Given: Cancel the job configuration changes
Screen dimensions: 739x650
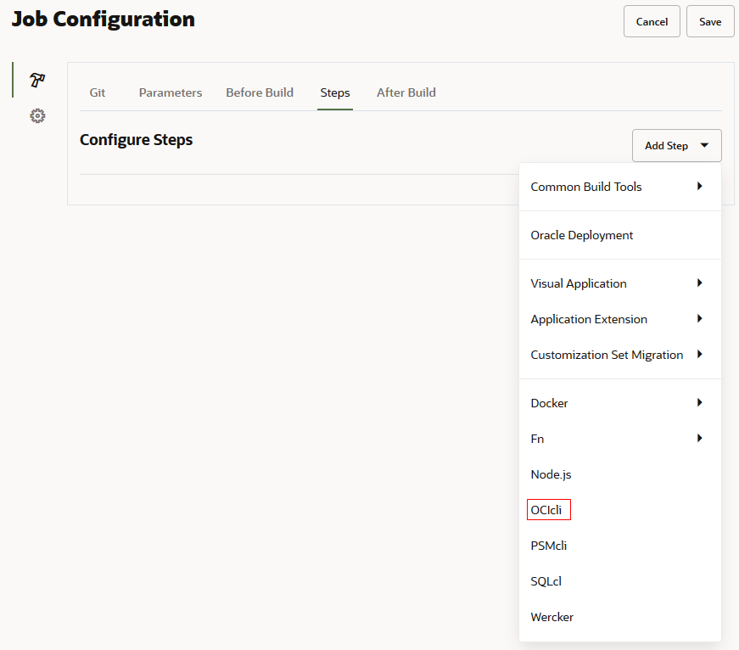Looking at the screenshot, I should click(x=652, y=21).
